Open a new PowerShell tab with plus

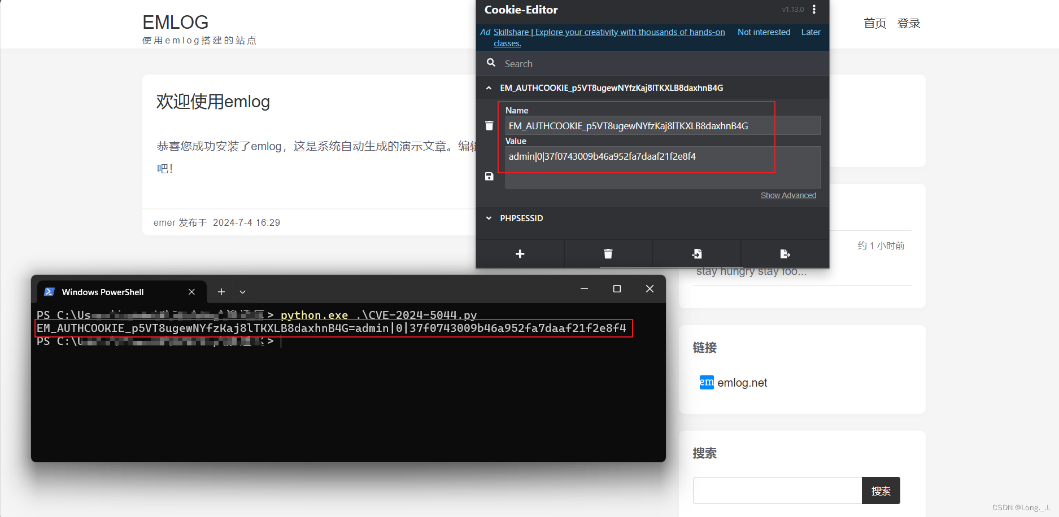click(221, 292)
